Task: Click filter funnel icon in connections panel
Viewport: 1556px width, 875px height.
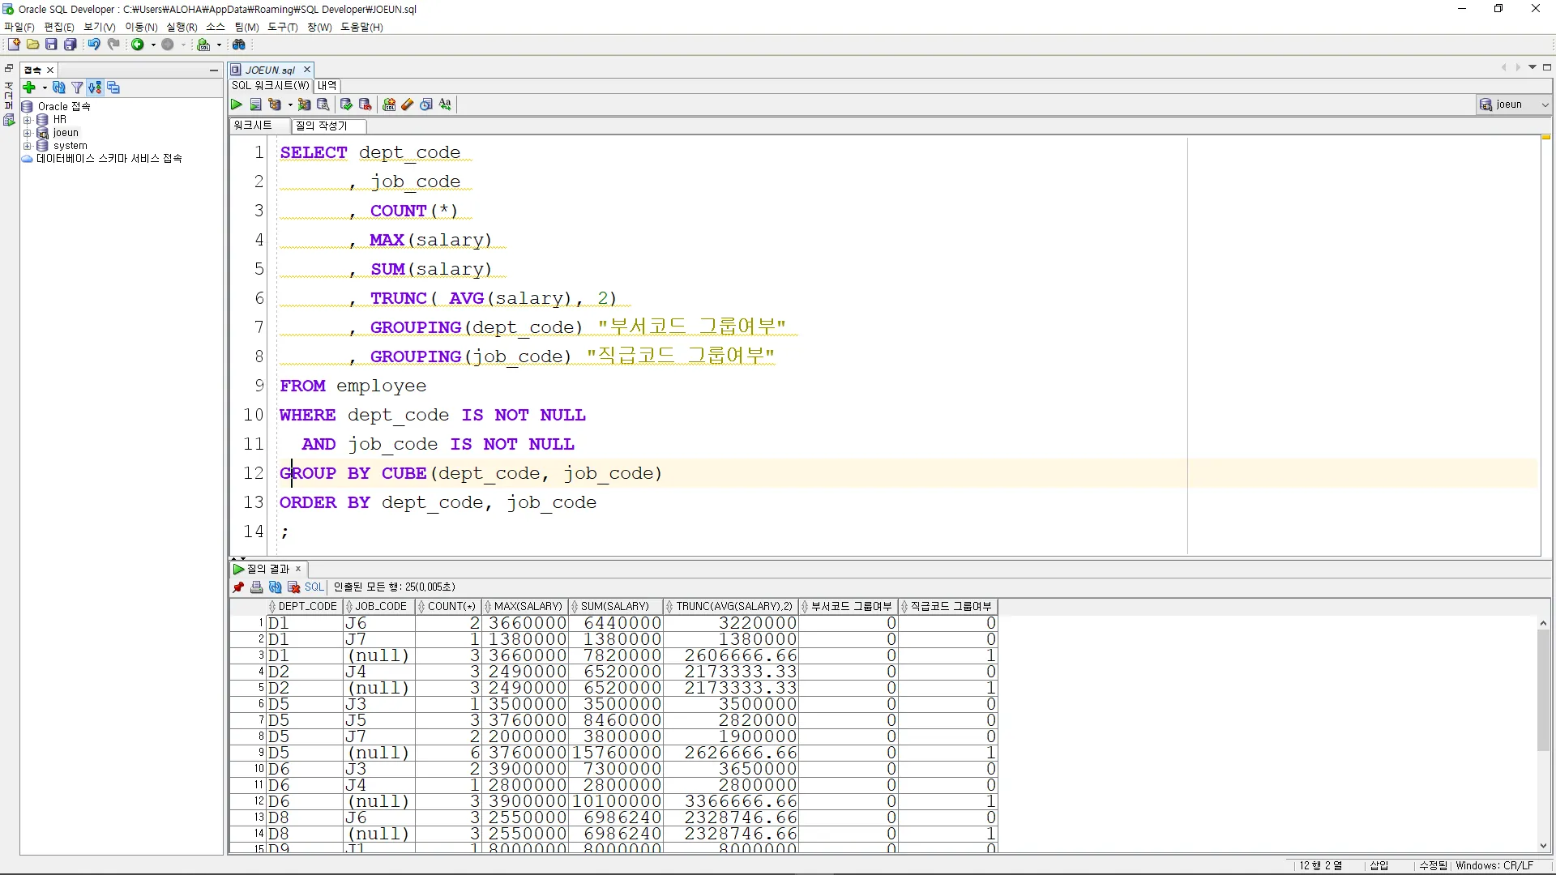Action: pyautogui.click(x=77, y=87)
